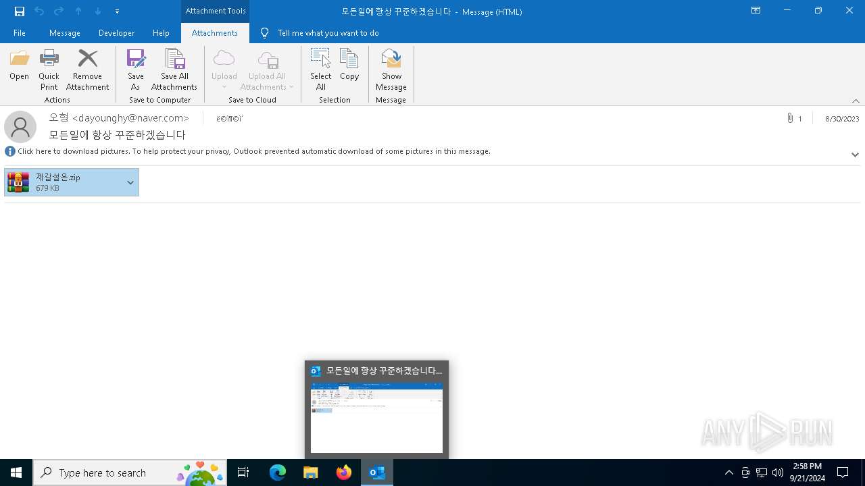
Task: Open Task View on the taskbar
Action: pyautogui.click(x=243, y=473)
